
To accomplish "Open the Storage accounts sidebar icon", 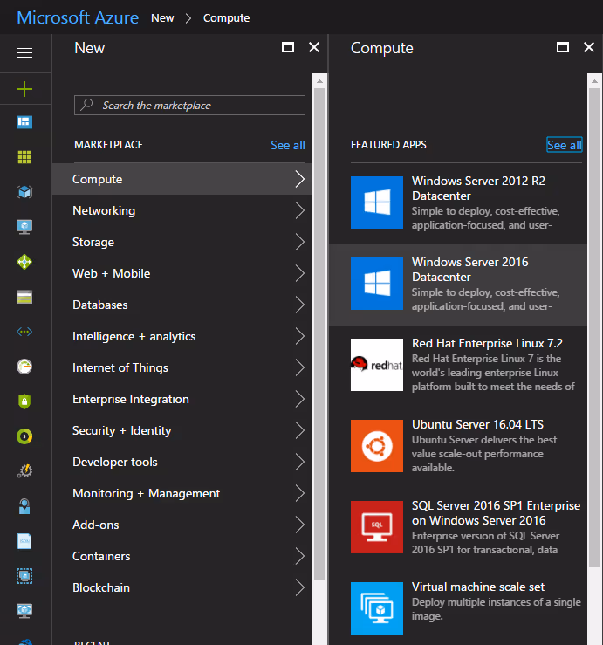I will coord(24,297).
